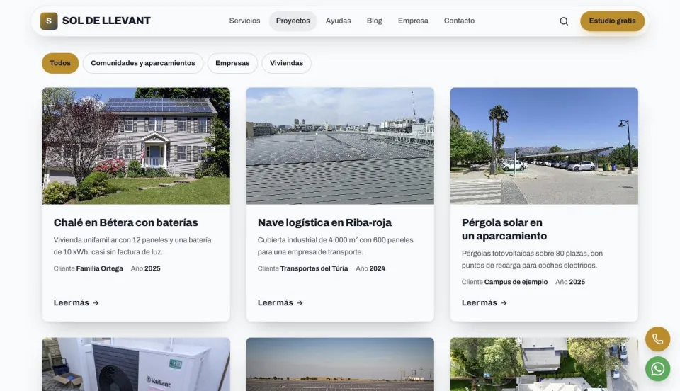Click the 'Estudio gratis' button
The width and height of the screenshot is (680, 391).
612,21
